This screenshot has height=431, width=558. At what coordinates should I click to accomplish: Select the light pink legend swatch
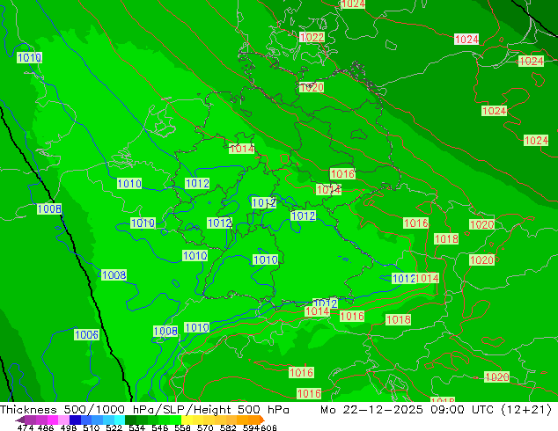click(x=63, y=420)
